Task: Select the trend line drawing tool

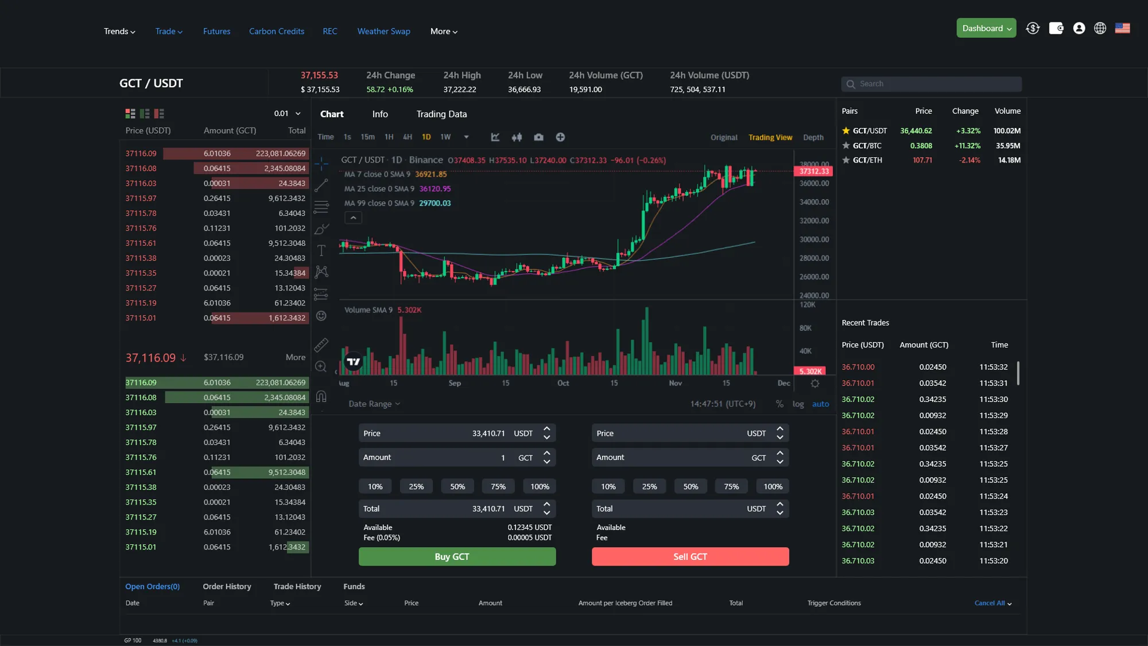Action: point(321,185)
